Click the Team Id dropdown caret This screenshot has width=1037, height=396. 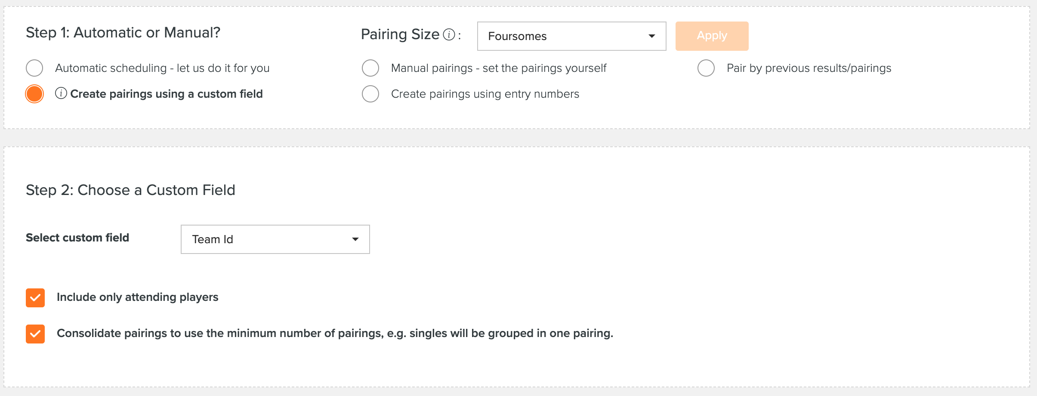(355, 239)
